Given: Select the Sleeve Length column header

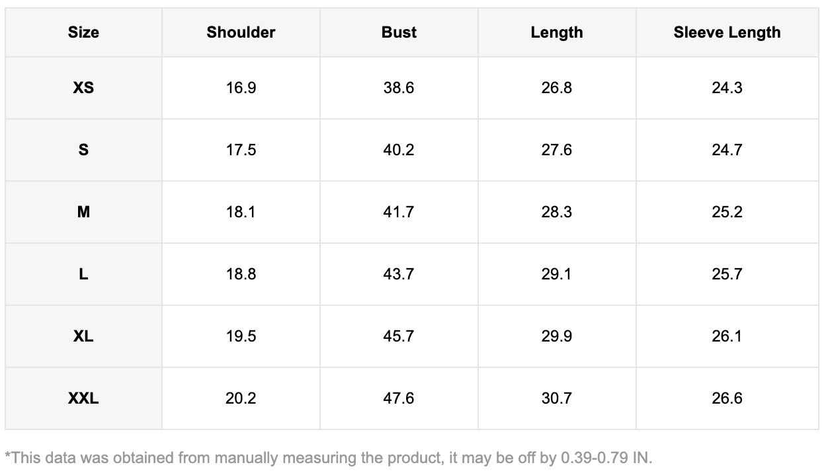Looking at the screenshot, I should (x=727, y=32).
